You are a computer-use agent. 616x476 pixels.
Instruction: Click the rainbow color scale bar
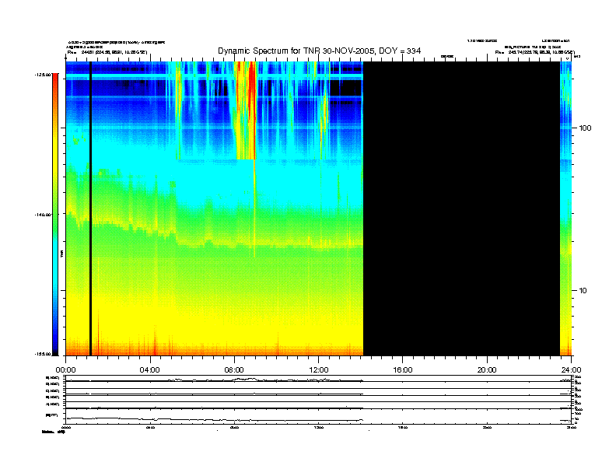[55, 215]
